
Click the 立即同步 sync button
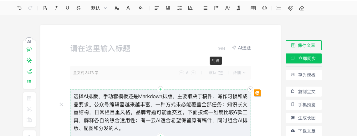tap(304, 58)
